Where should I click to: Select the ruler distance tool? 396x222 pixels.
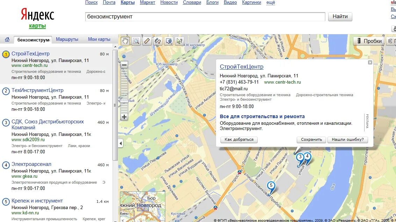click(147, 41)
